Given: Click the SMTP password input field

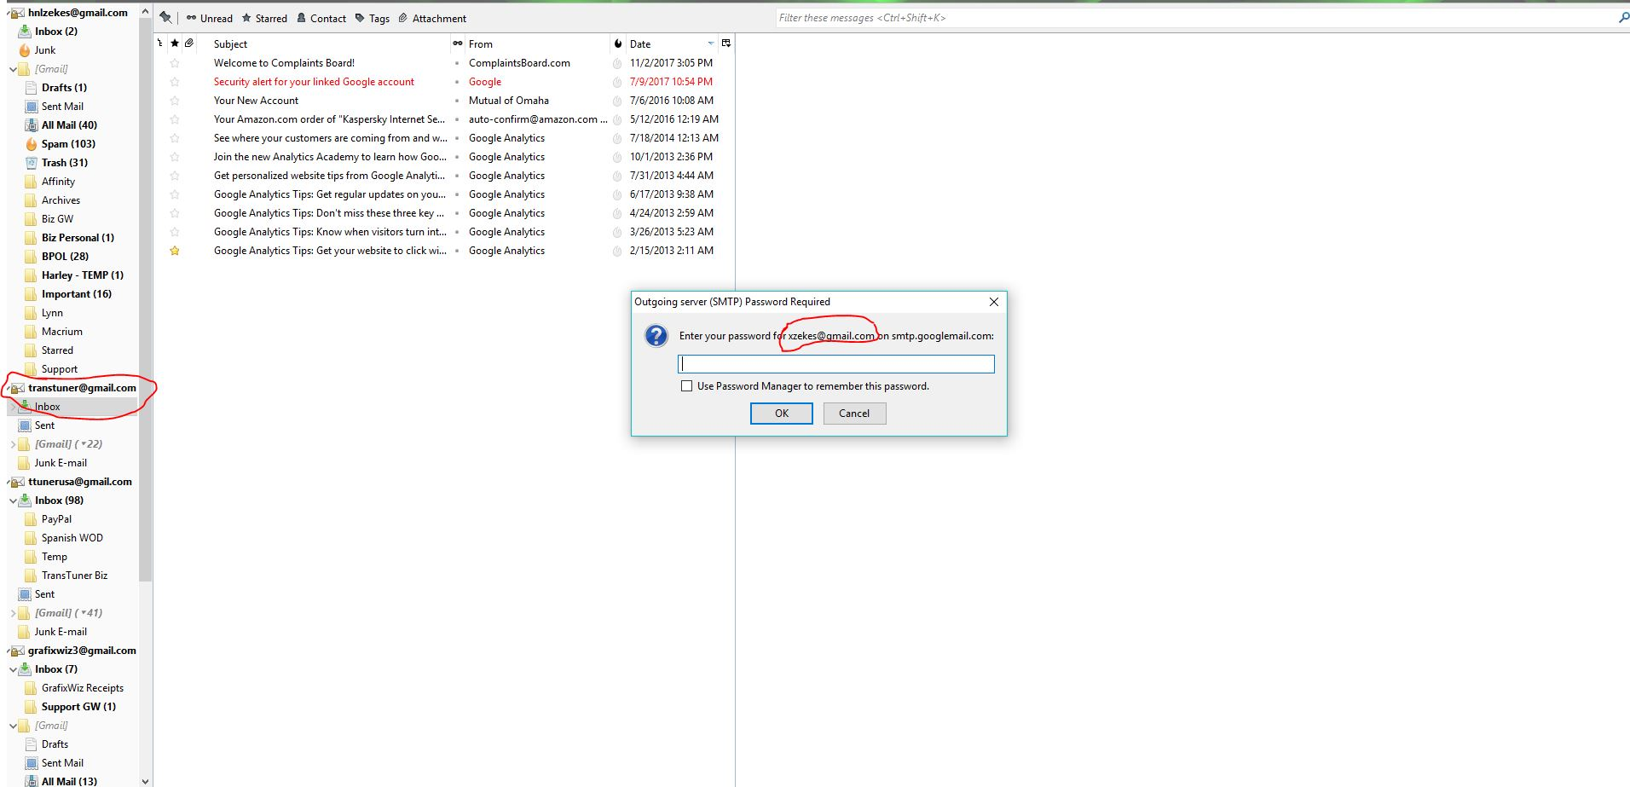Looking at the screenshot, I should [x=836, y=364].
